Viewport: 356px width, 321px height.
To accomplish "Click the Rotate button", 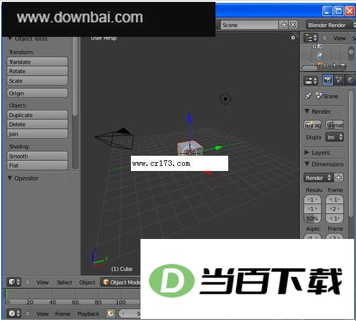I will (x=38, y=71).
